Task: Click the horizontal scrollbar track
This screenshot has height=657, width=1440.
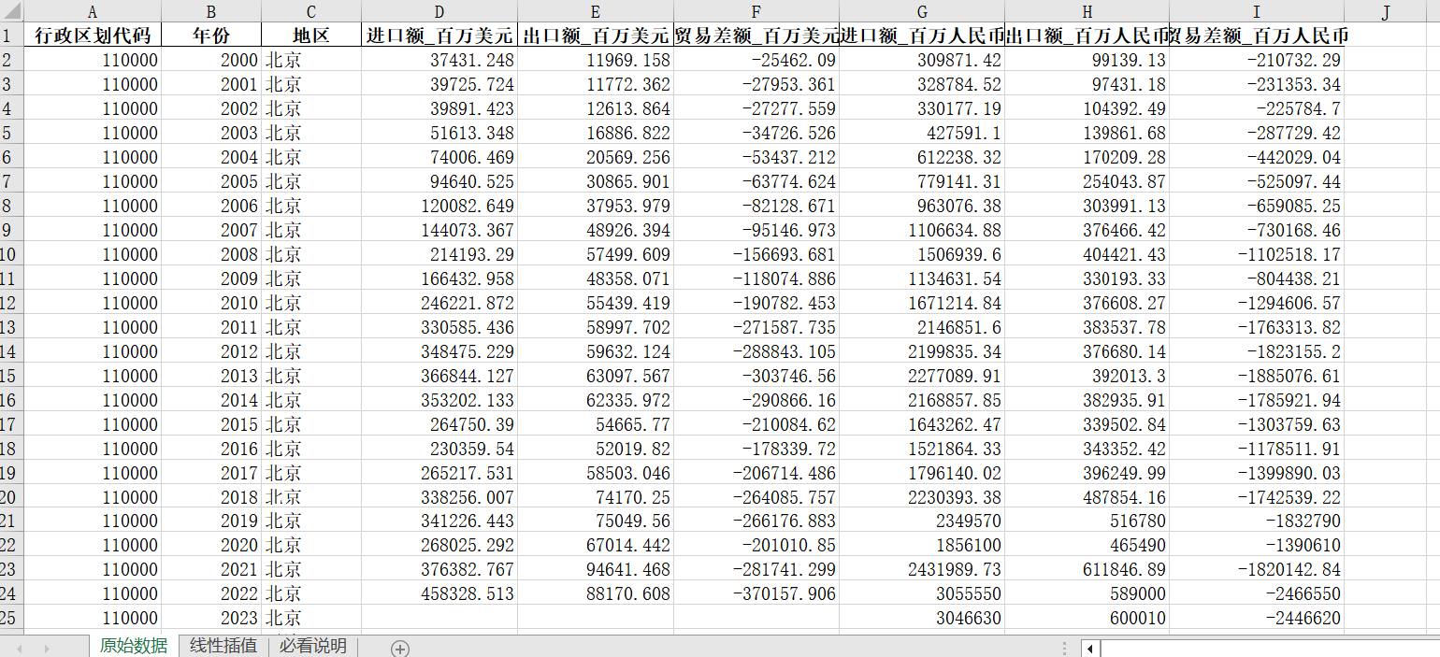Action: [x=1270, y=648]
